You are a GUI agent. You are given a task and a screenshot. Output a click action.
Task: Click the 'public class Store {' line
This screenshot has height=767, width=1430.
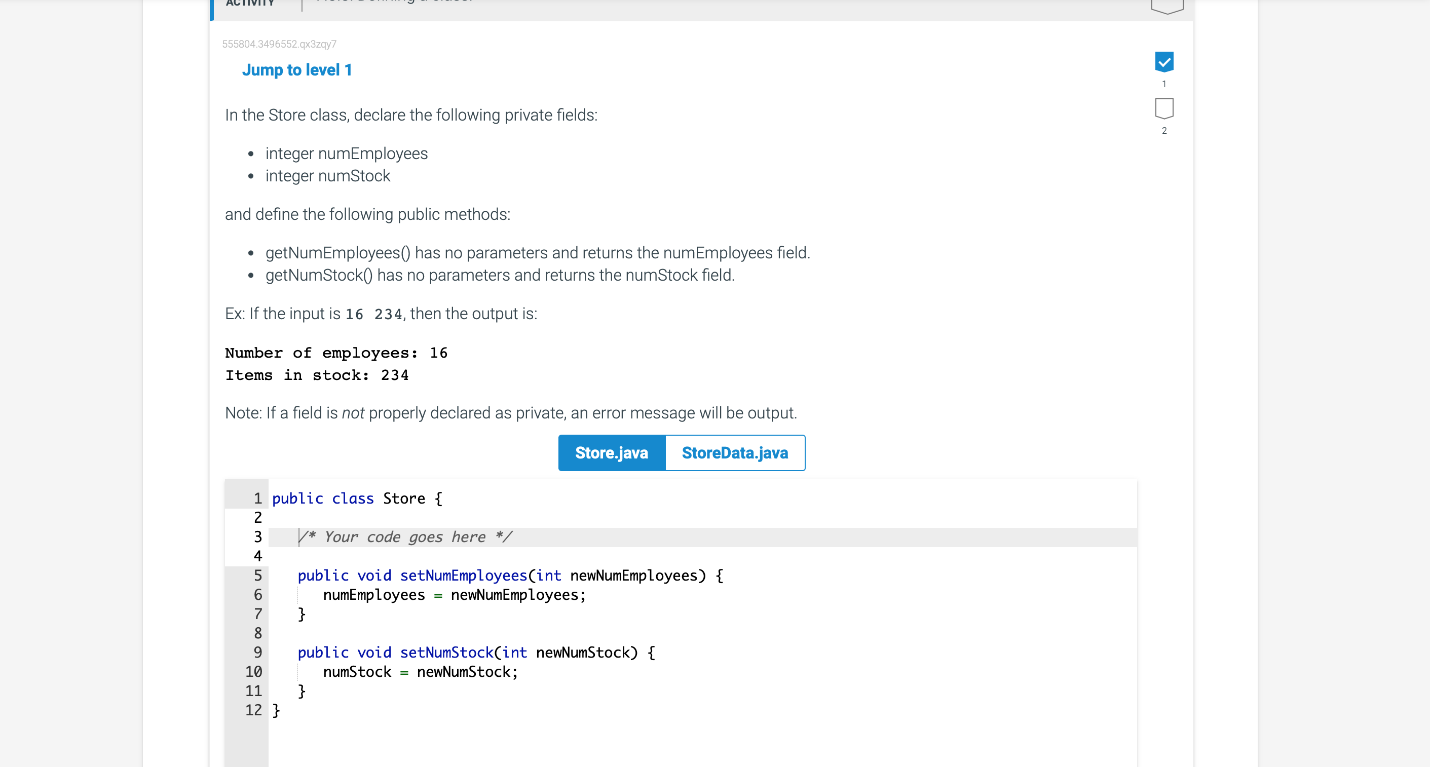tap(357, 498)
